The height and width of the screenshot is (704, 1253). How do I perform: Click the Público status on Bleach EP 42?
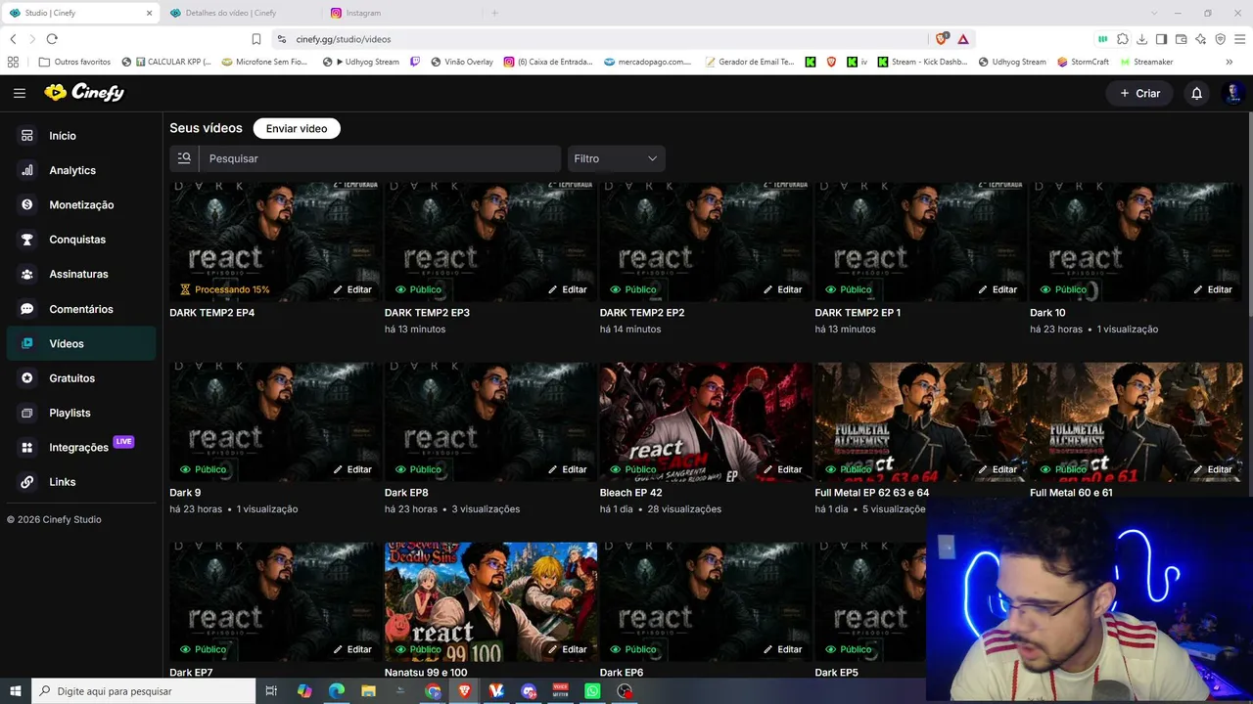pyautogui.click(x=633, y=469)
